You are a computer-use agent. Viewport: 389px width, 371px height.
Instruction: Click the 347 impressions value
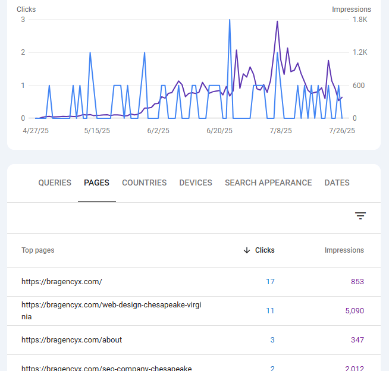click(x=357, y=340)
